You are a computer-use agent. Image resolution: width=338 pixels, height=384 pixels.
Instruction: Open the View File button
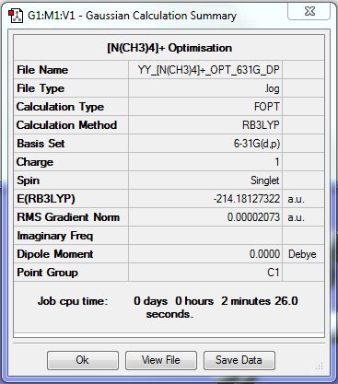[x=161, y=360]
